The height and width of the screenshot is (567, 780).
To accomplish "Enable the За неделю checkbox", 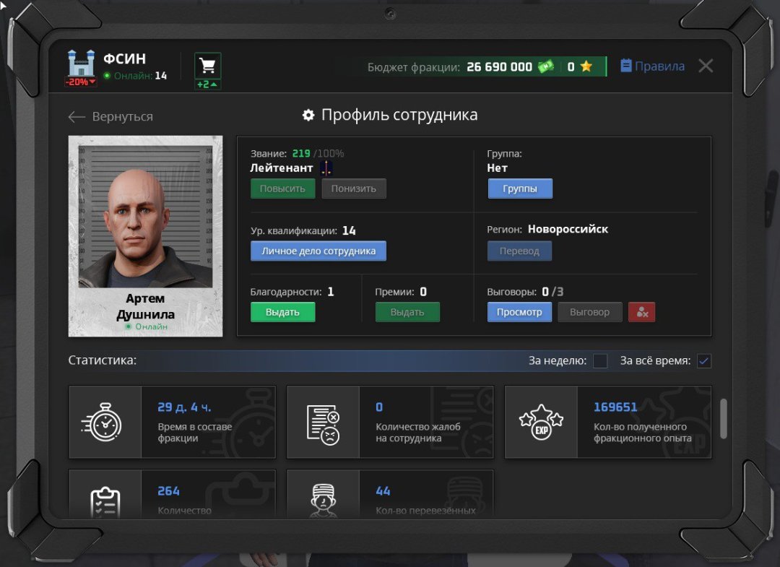I will pos(600,361).
